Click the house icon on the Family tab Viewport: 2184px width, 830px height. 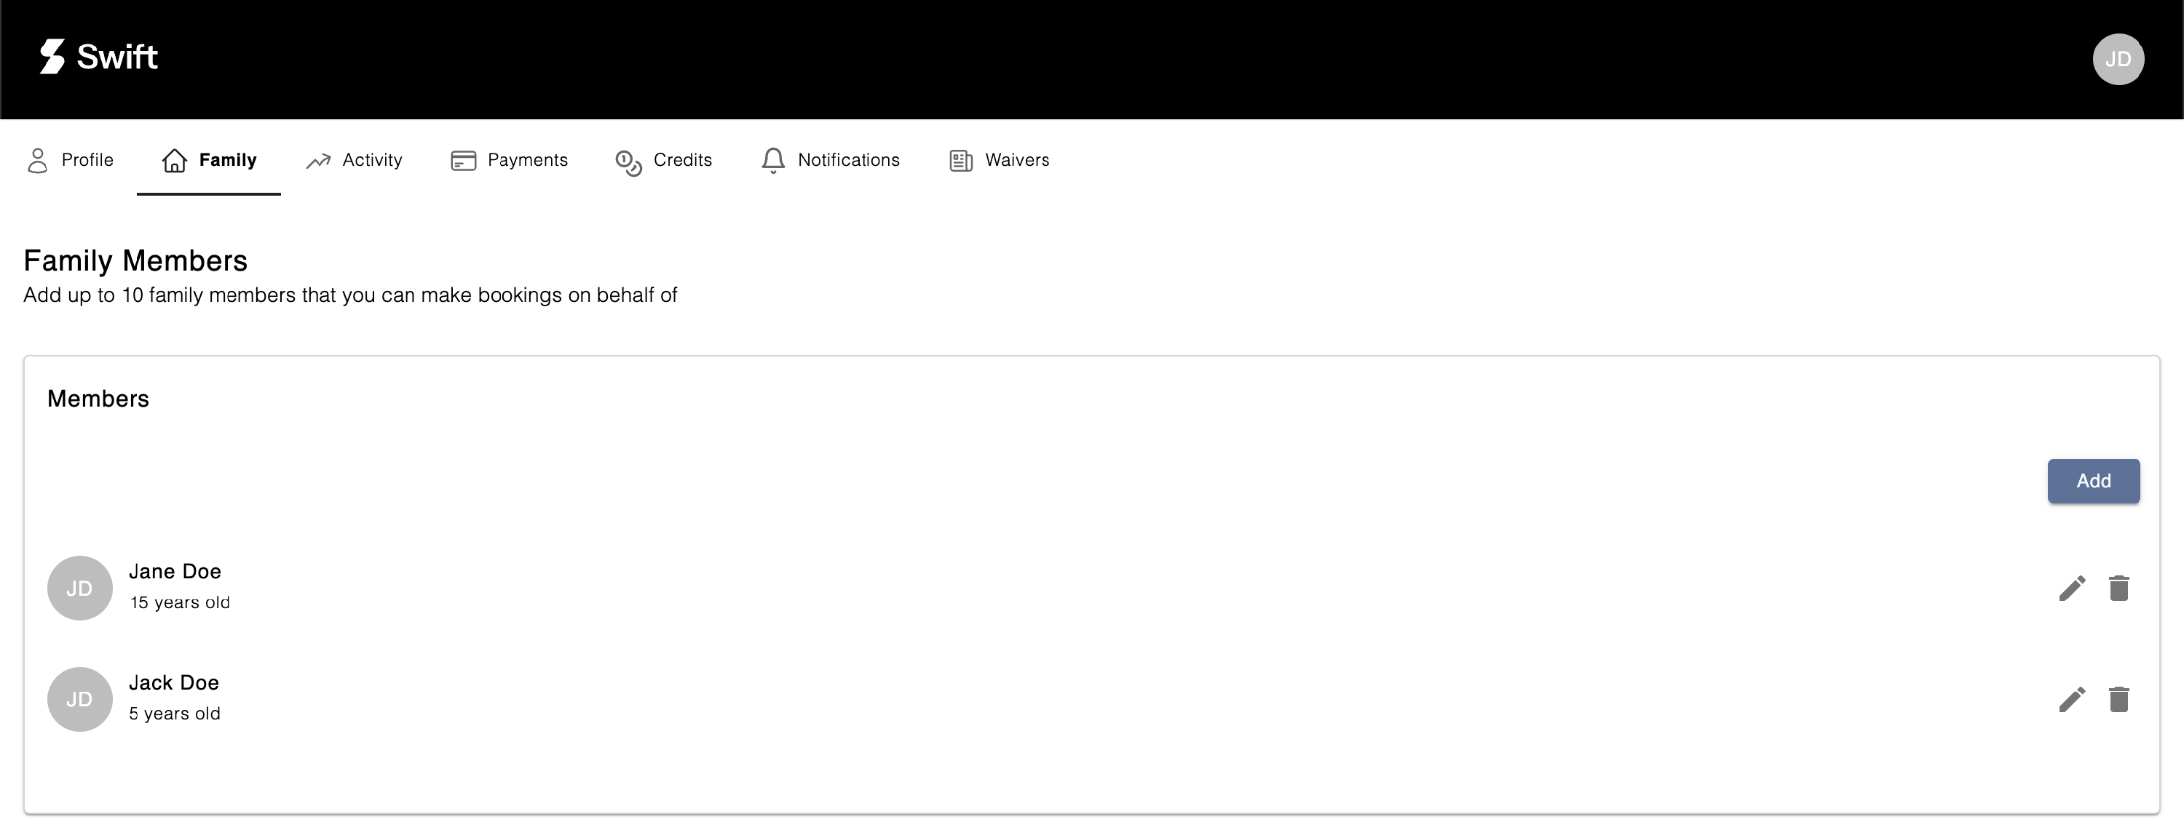tap(175, 160)
